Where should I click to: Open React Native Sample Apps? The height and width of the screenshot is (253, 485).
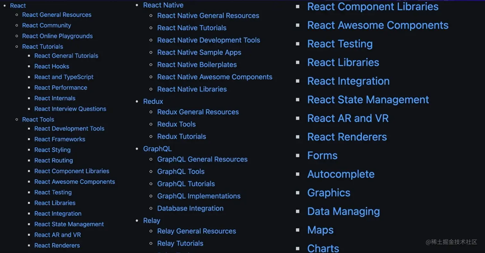pyautogui.click(x=199, y=53)
